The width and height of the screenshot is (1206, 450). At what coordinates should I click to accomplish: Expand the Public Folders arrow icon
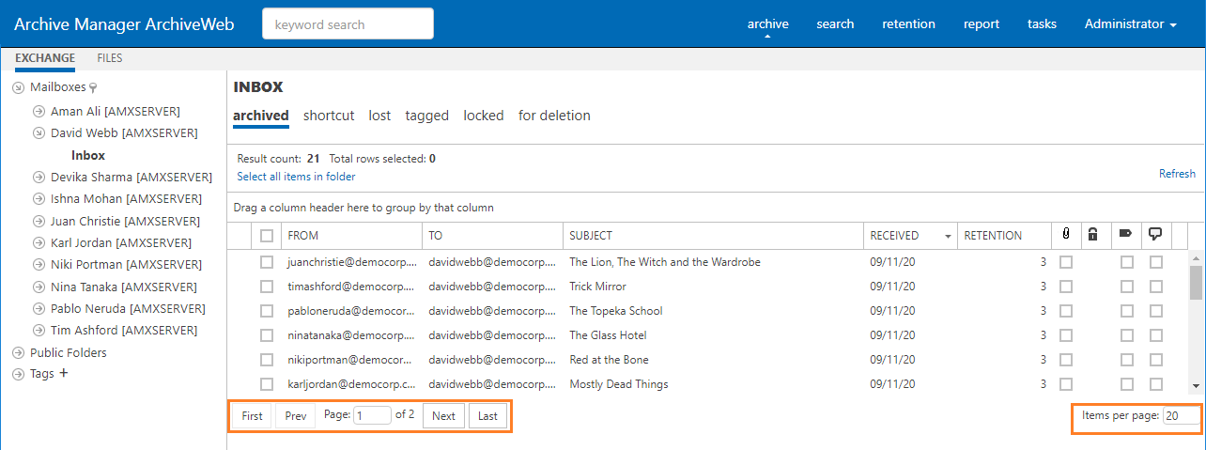coord(18,353)
